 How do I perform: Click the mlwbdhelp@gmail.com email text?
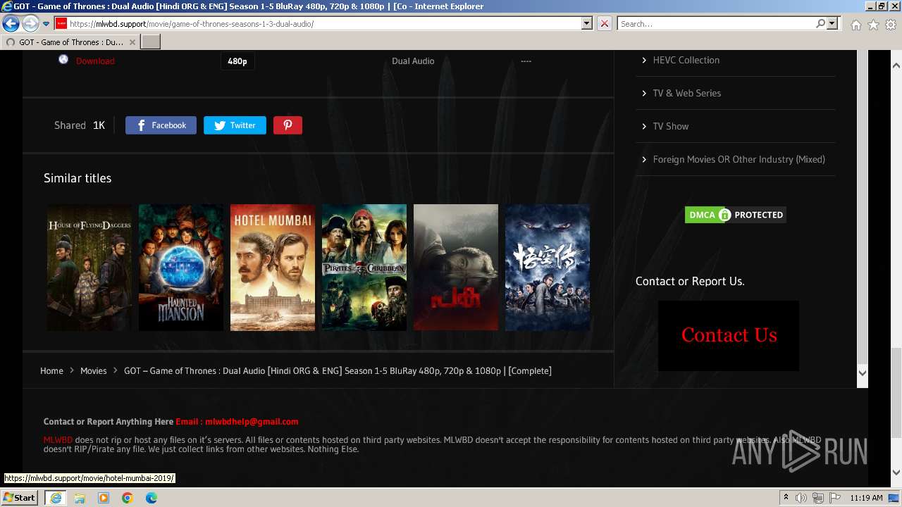pyautogui.click(x=252, y=422)
